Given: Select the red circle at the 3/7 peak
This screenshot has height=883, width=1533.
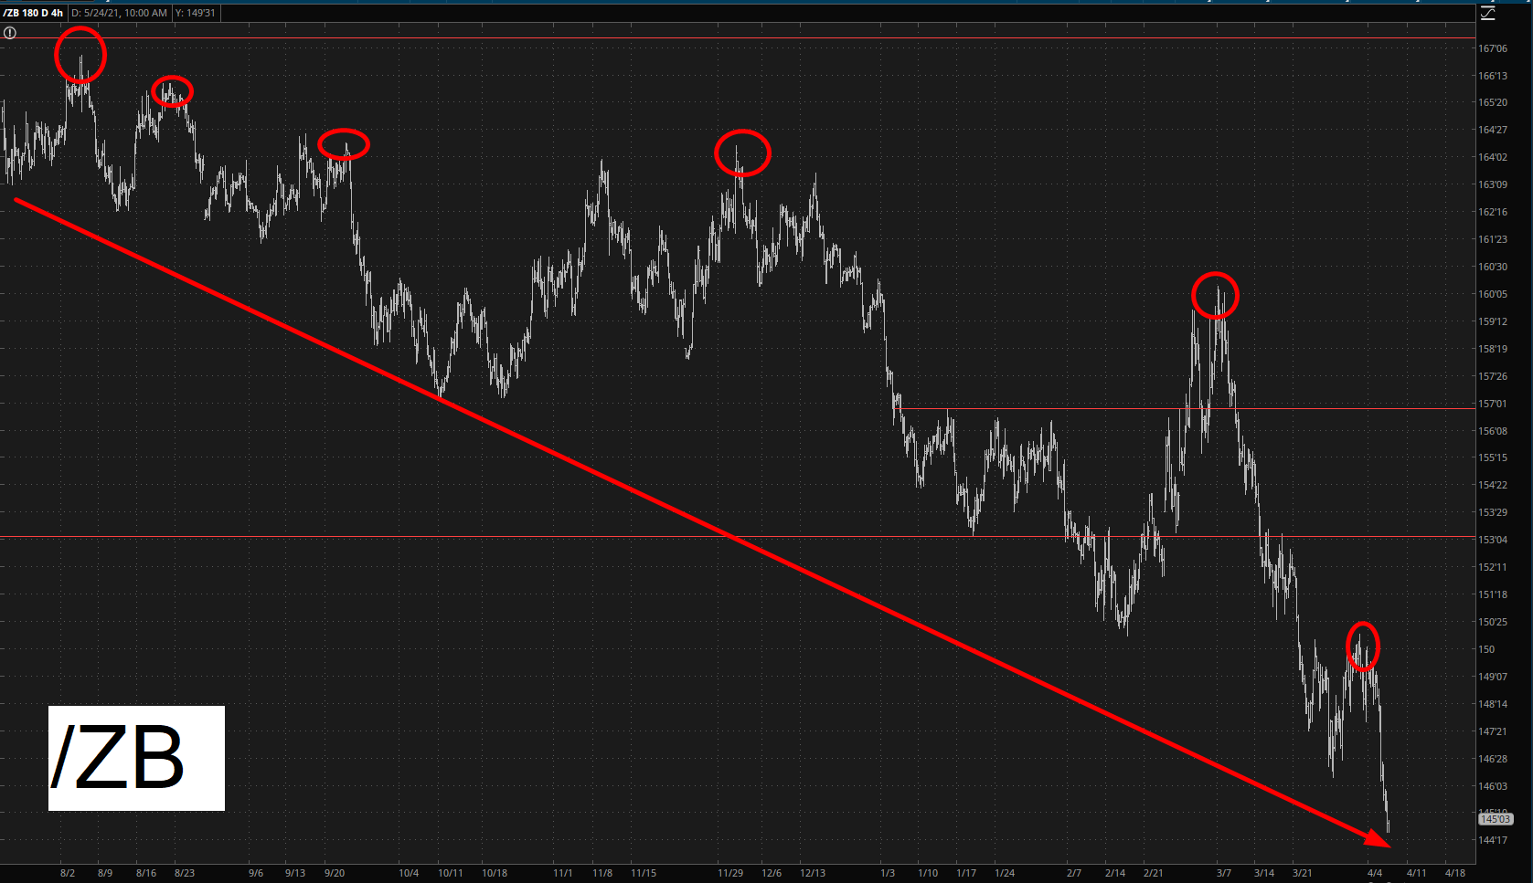Looking at the screenshot, I should point(1215,295).
